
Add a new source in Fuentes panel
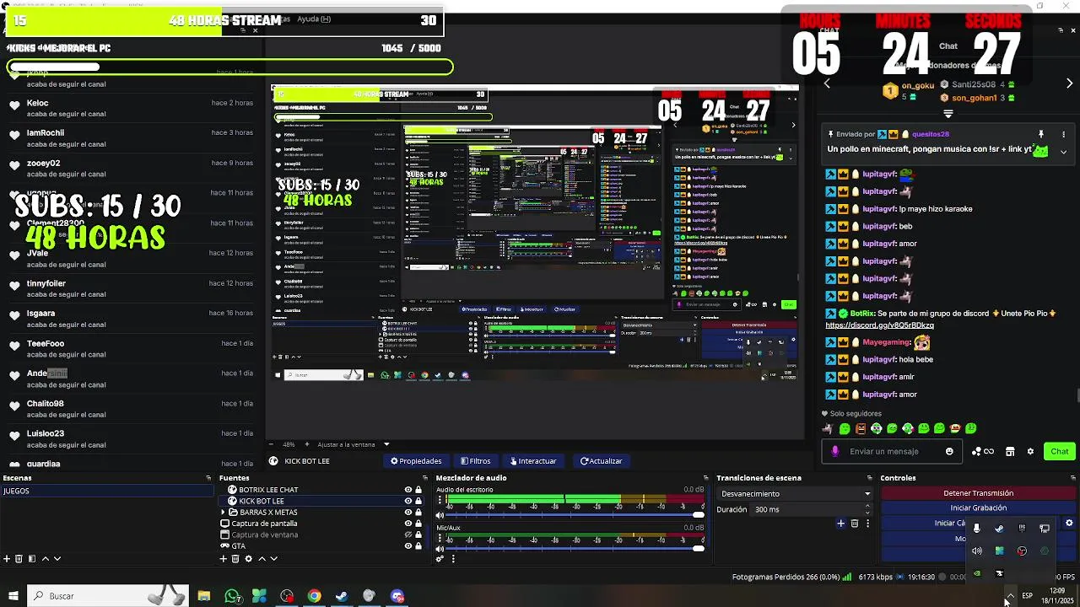[224, 558]
